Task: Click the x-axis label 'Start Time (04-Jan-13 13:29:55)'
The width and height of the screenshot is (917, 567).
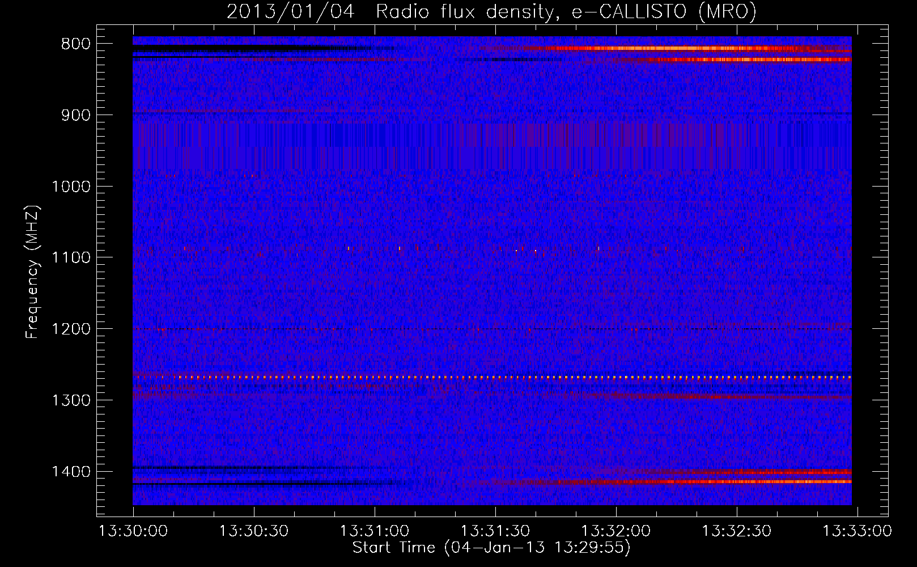Action: pos(491,548)
